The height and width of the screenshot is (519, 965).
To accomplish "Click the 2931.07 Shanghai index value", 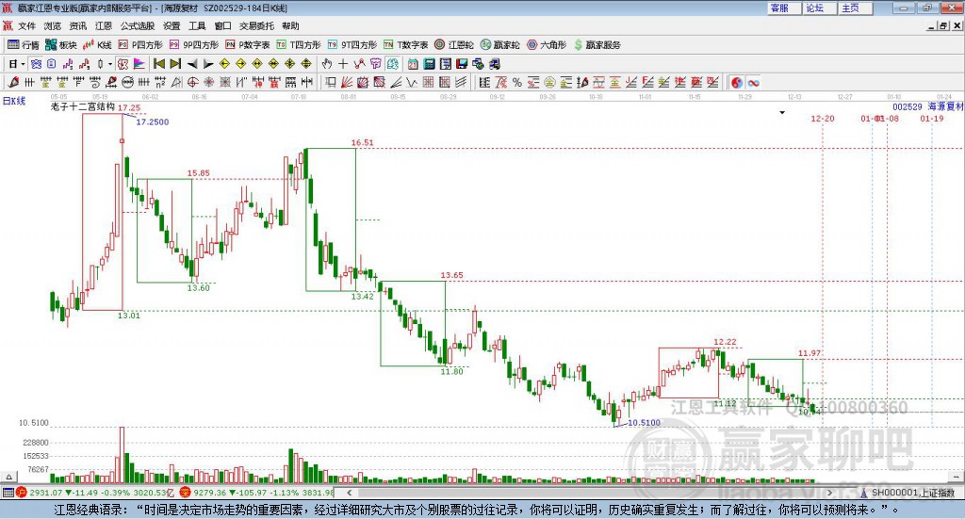I will click(45, 493).
